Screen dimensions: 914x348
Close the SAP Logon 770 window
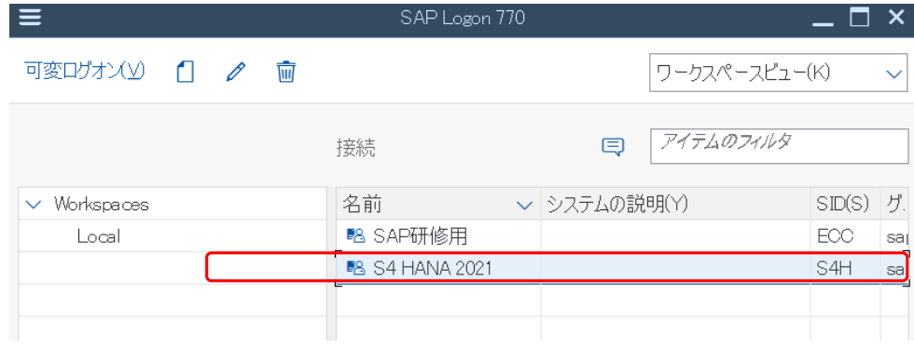pos(896,17)
